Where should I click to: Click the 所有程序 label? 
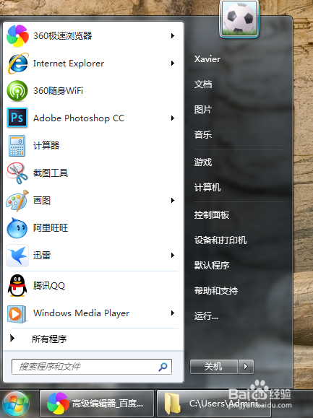click(x=49, y=339)
